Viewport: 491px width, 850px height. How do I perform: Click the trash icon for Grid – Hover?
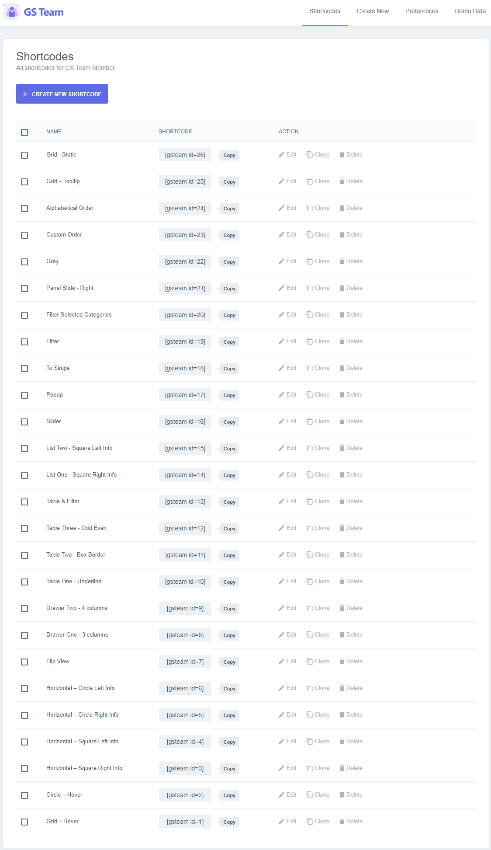(342, 822)
